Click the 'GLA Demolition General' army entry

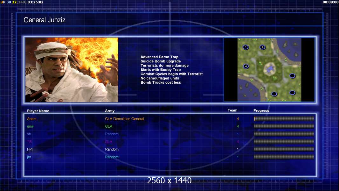click(x=125, y=119)
